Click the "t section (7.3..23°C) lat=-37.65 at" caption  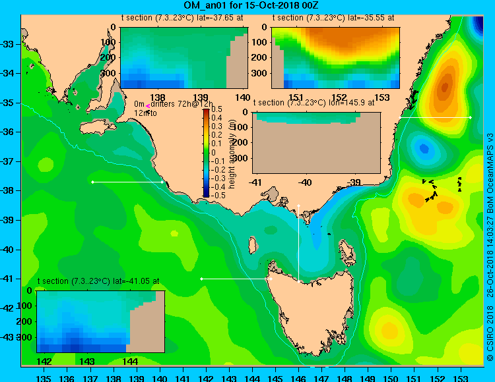(182, 18)
